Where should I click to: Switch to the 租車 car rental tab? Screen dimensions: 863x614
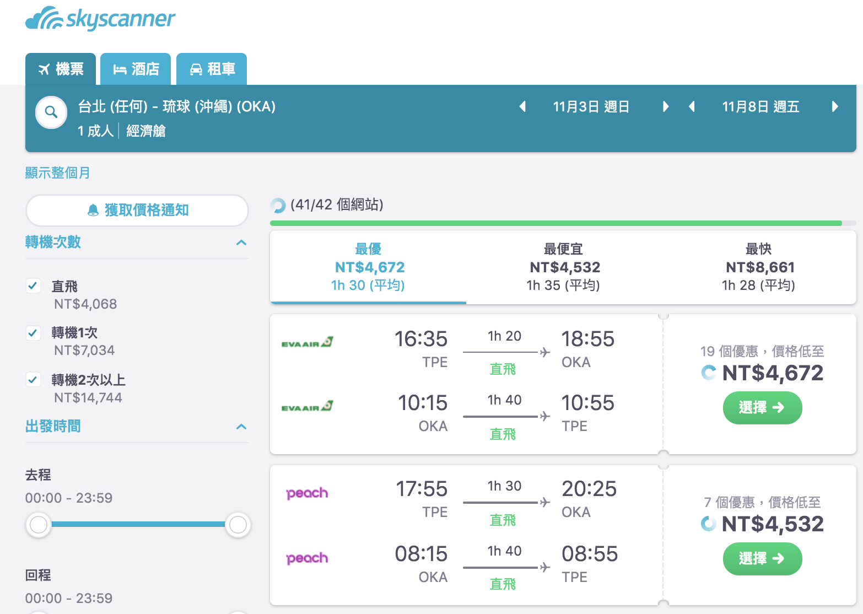coord(212,69)
